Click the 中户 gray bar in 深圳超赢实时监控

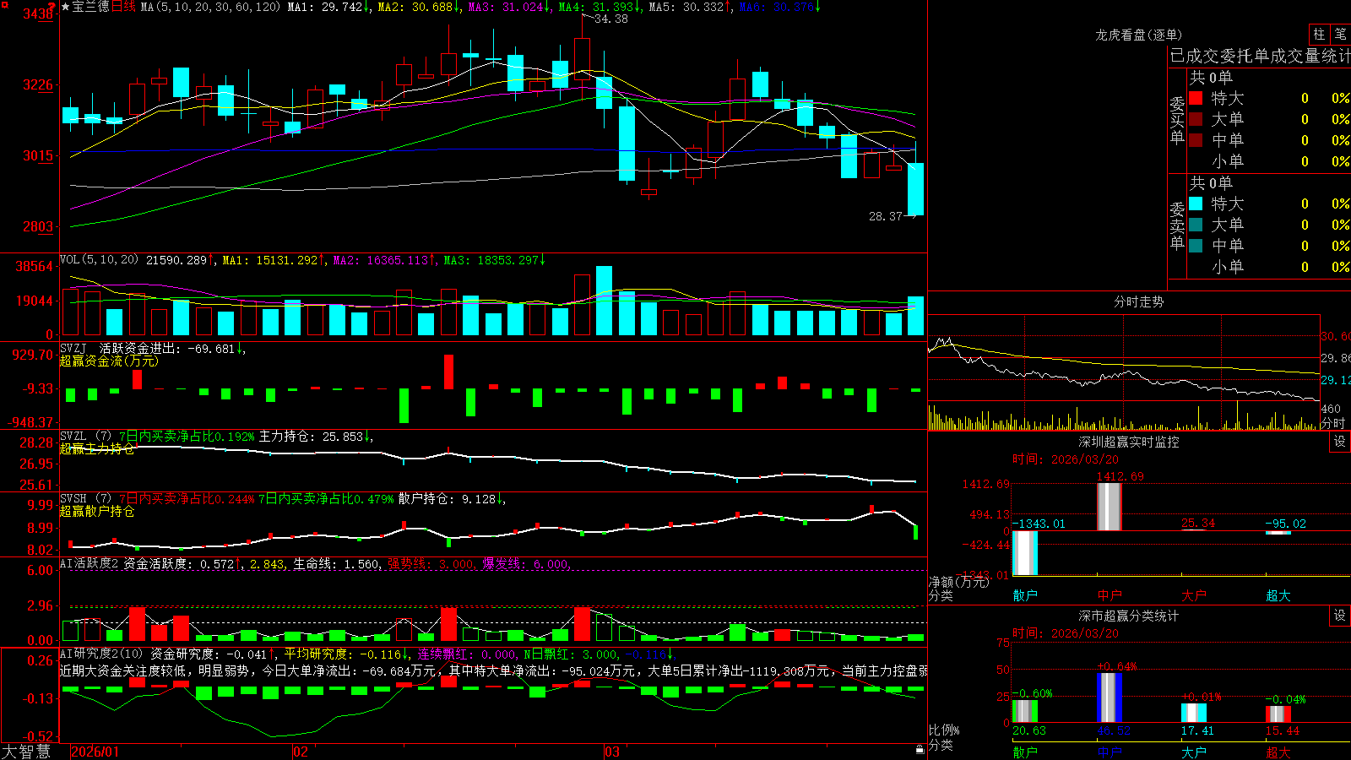(1109, 506)
